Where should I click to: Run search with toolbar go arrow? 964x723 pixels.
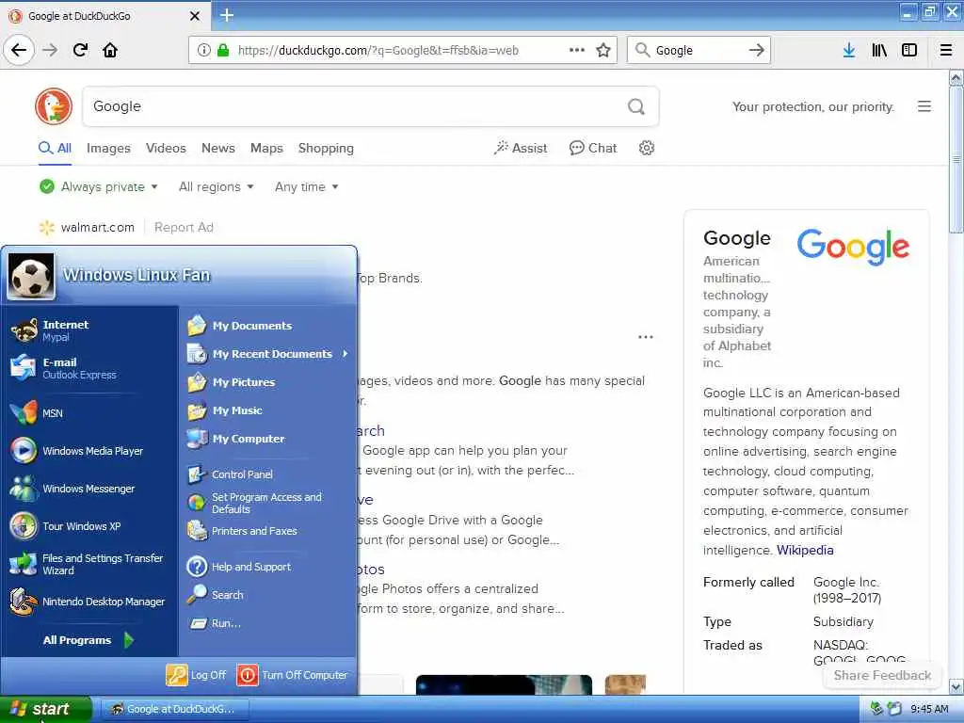(757, 51)
